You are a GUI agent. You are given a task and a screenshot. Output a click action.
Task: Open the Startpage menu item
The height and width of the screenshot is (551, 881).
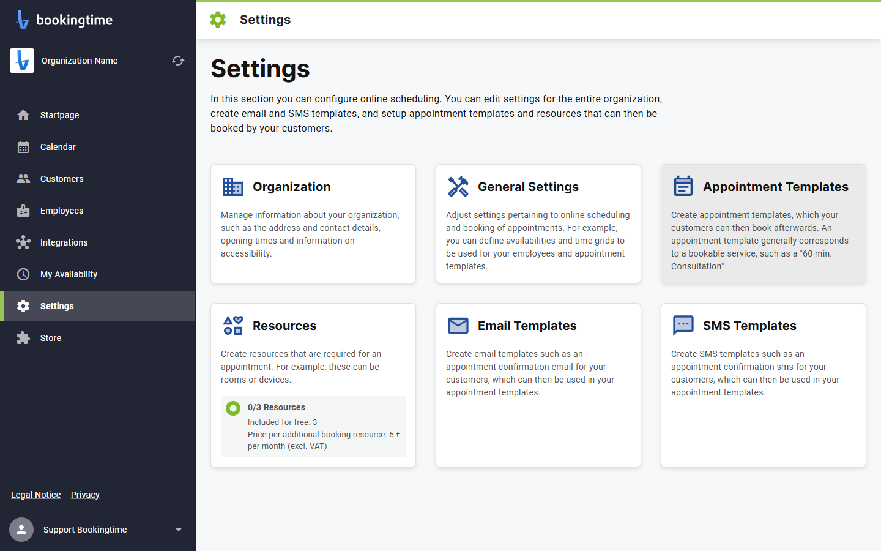pos(98,115)
